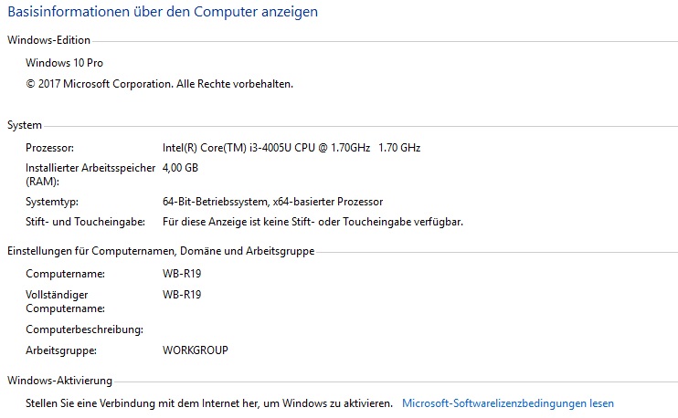678x418 pixels.
Task: Click the Prozessor label
Action: click(x=49, y=147)
